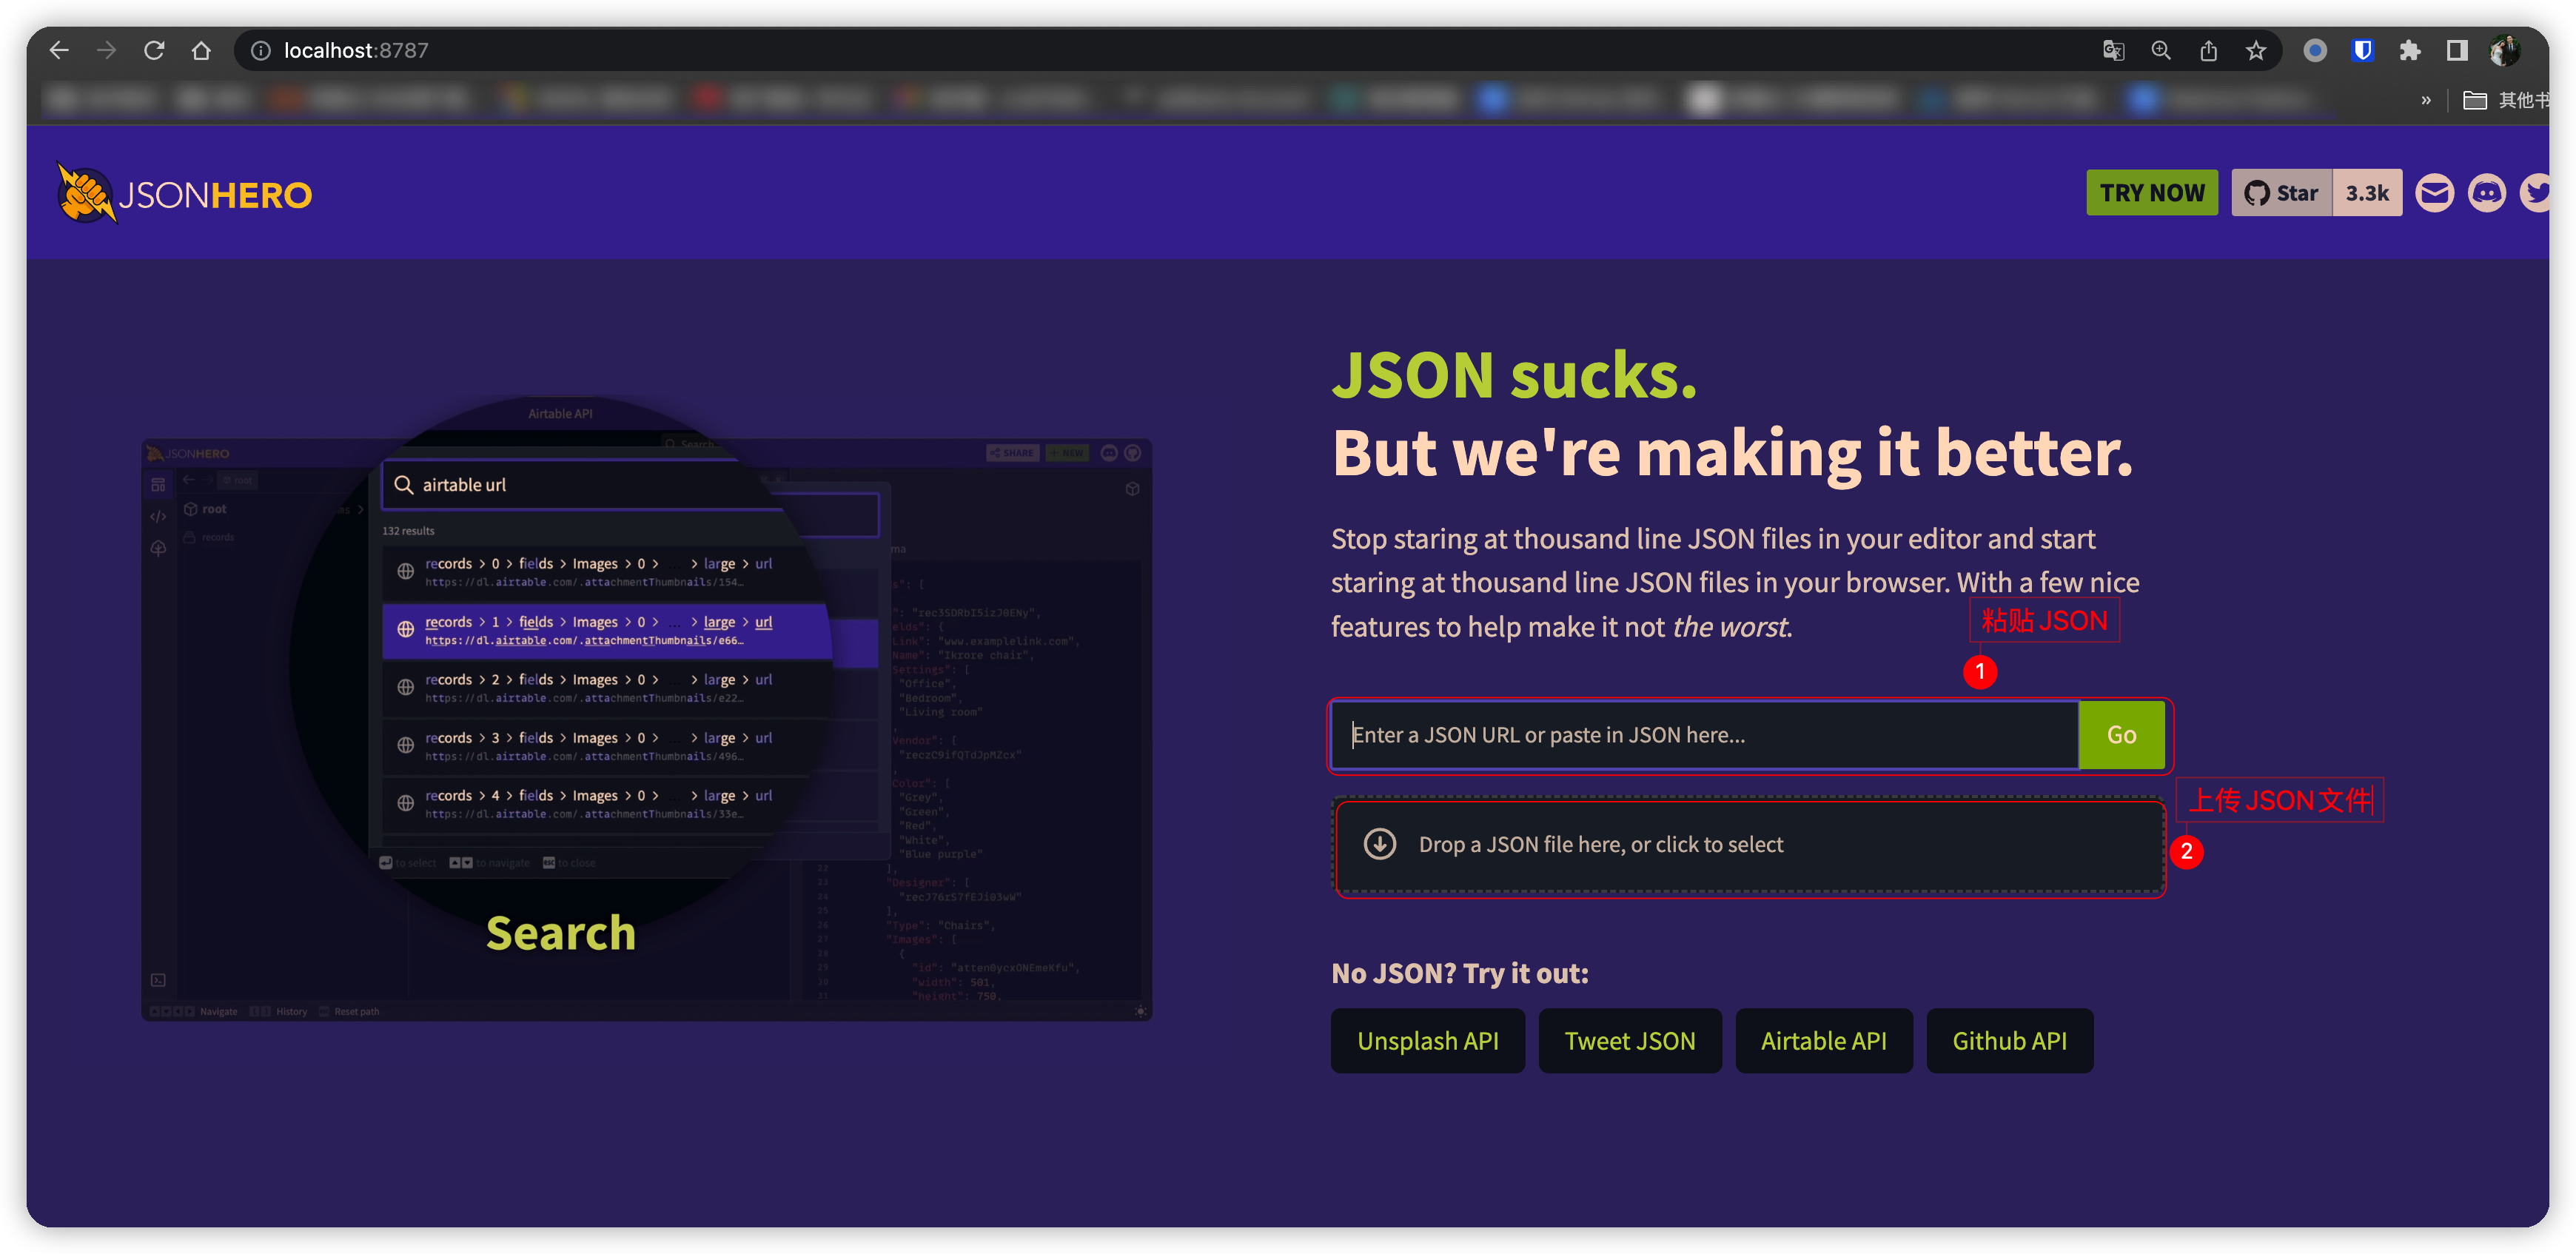2576x1254 pixels.
Task: Focus the JSON URL input field
Action: pos(1704,735)
